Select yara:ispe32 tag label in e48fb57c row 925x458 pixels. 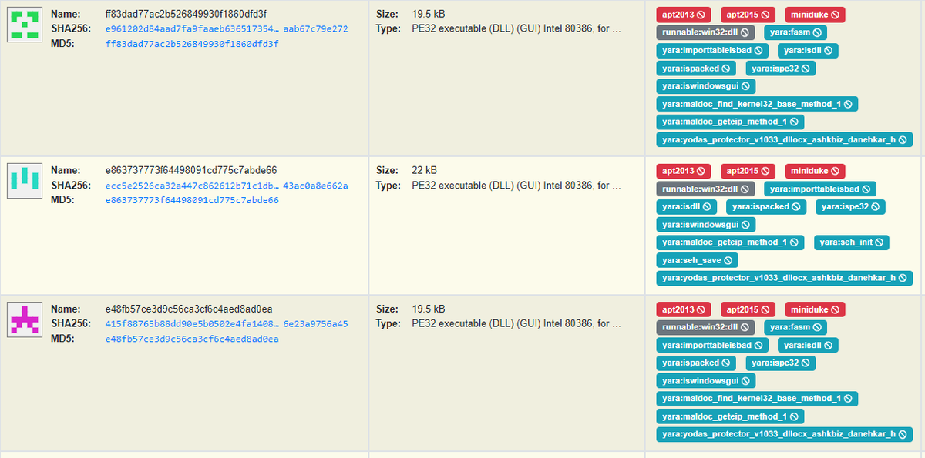[x=775, y=363]
